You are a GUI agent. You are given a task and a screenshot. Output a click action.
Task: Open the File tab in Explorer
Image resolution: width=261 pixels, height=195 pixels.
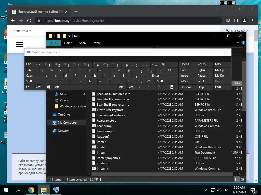[54, 43]
